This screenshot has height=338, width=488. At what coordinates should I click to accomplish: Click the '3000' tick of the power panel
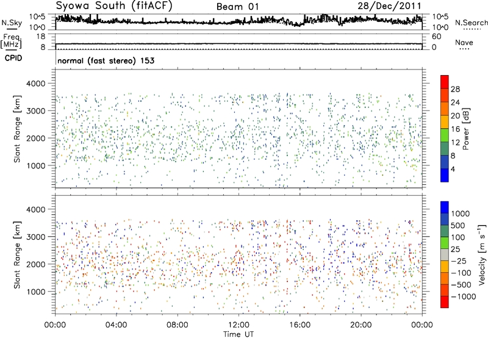tap(35, 111)
